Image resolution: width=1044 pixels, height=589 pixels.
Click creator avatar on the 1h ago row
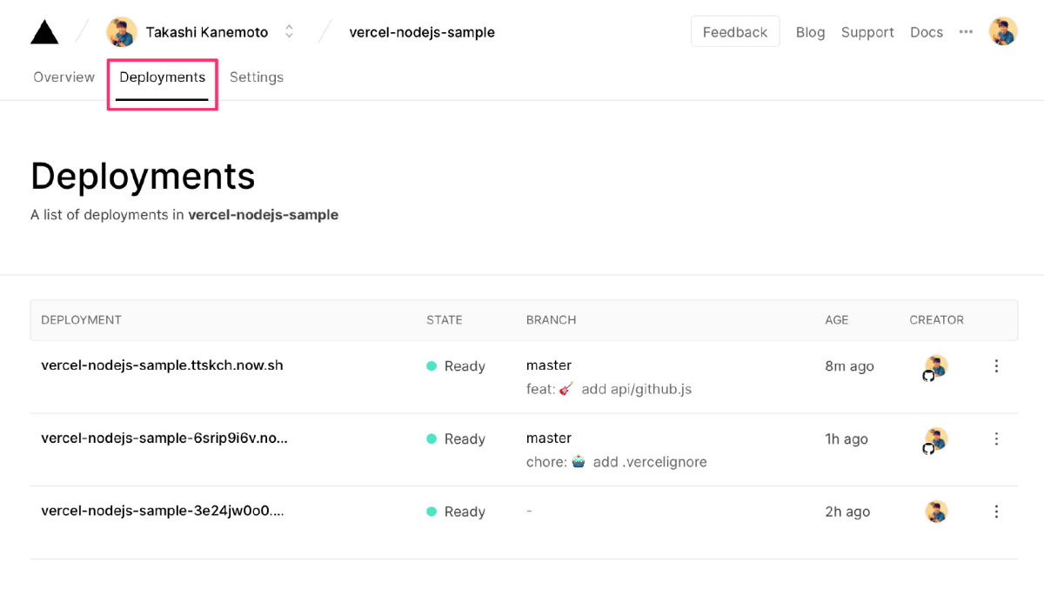click(935, 440)
